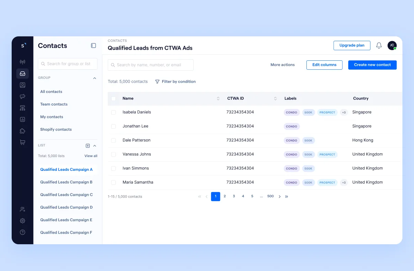
Task: Check the Vanessa Johns row checkbox
Action: (113, 154)
